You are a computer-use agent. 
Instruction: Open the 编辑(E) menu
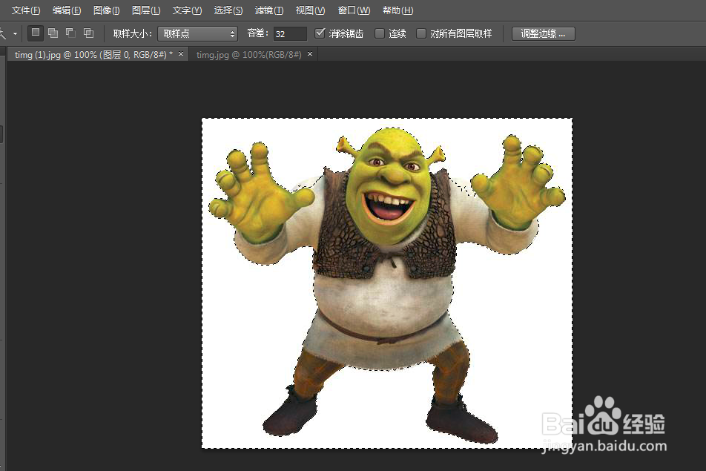(67, 10)
